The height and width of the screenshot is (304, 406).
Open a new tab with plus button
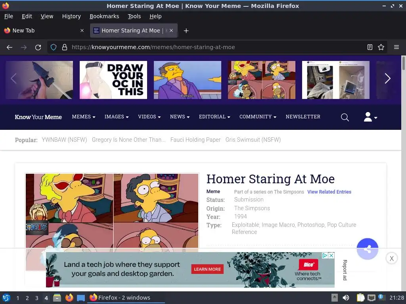click(x=186, y=31)
